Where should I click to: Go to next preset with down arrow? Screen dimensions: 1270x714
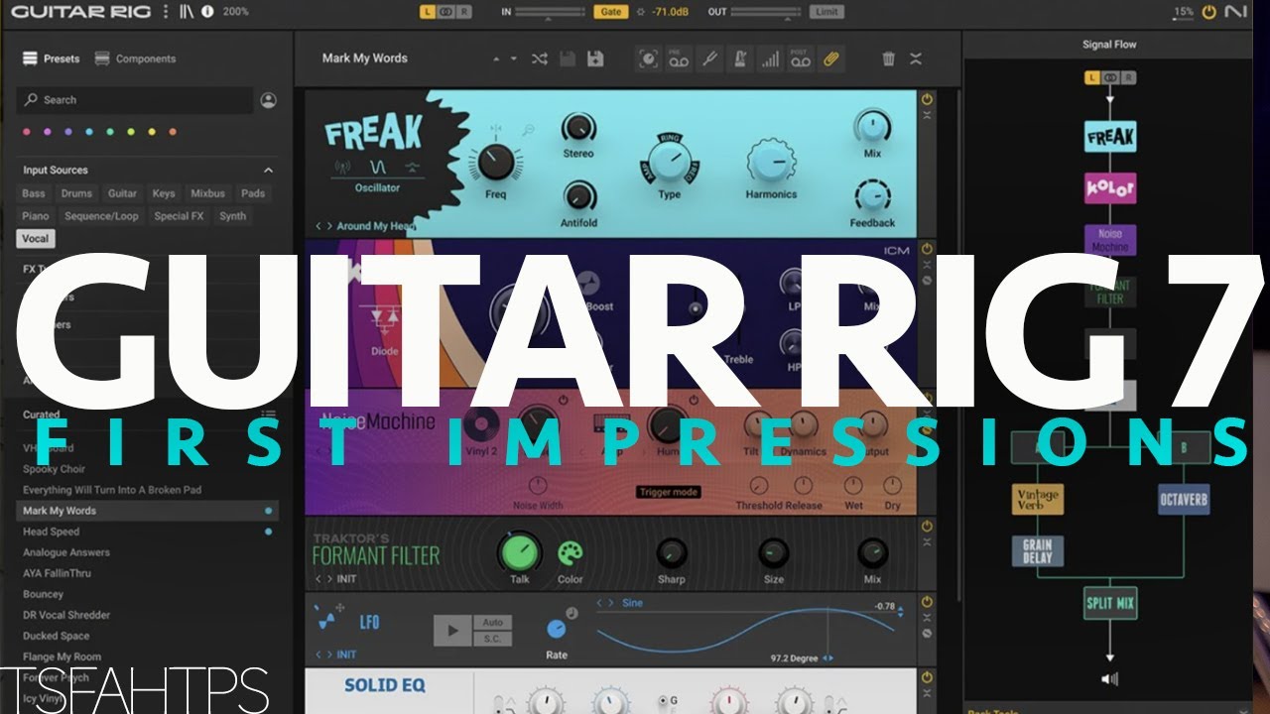[513, 59]
